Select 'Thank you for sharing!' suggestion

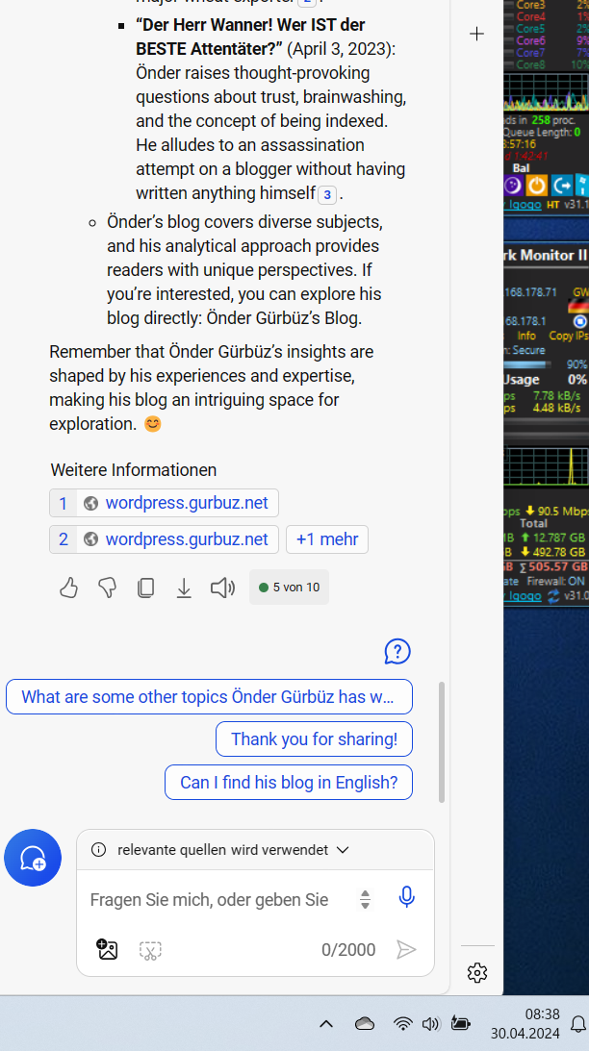[x=314, y=739]
